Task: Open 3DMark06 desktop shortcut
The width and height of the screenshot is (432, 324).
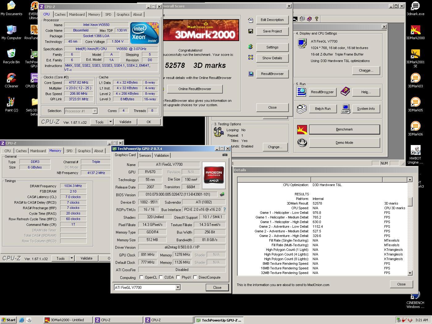Action: point(415,129)
